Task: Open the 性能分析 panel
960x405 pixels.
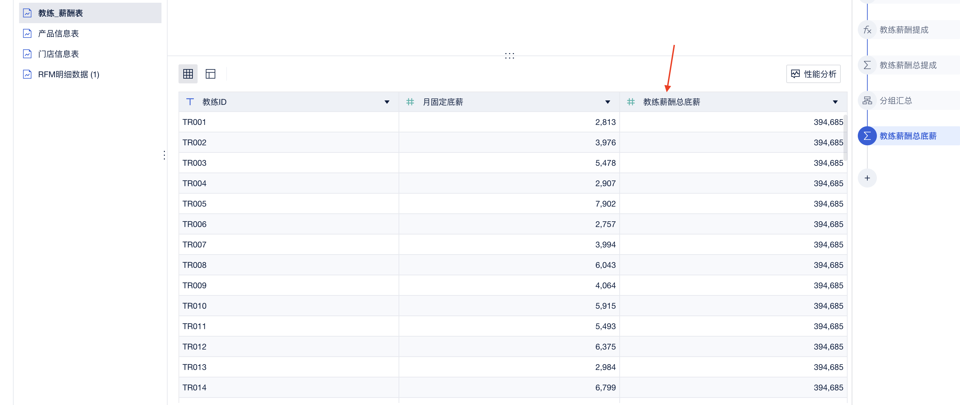Action: click(813, 74)
